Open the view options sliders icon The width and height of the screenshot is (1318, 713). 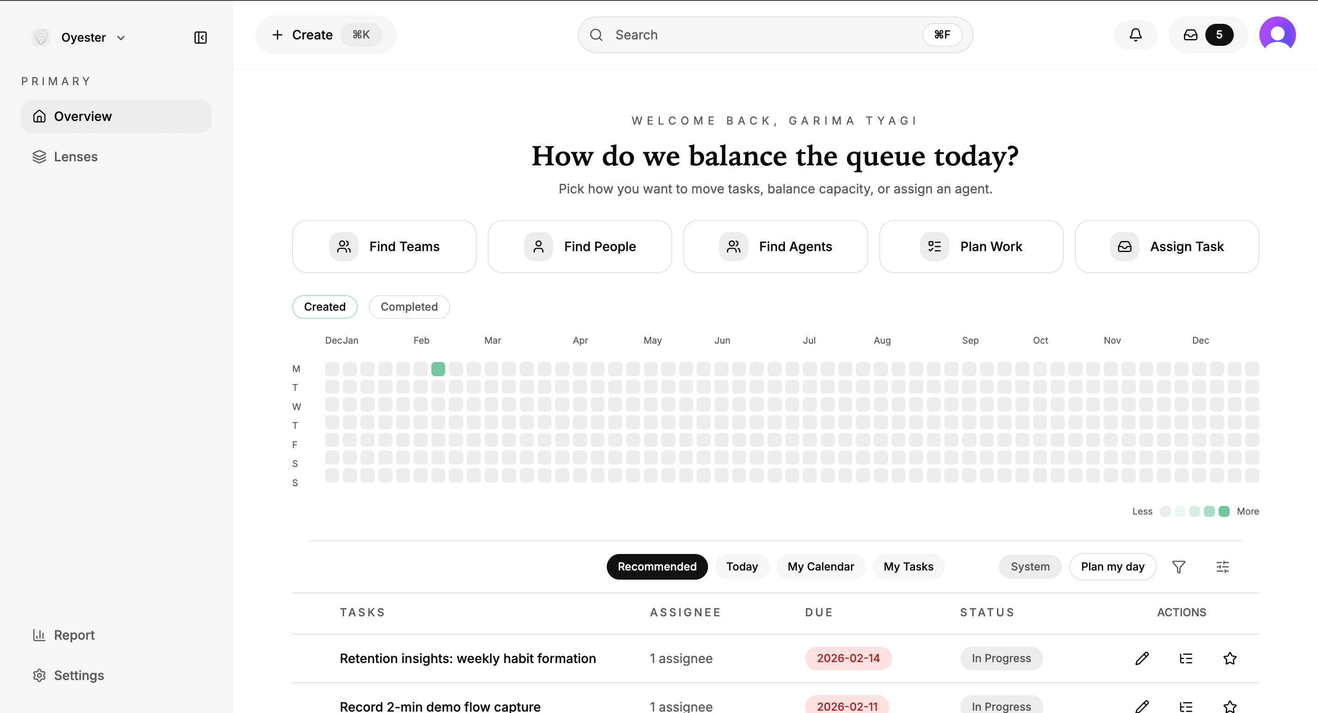pyautogui.click(x=1223, y=567)
